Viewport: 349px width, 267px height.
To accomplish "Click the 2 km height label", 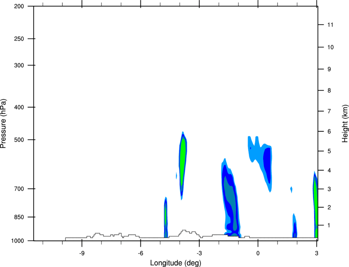I will pyautogui.click(x=329, y=207).
